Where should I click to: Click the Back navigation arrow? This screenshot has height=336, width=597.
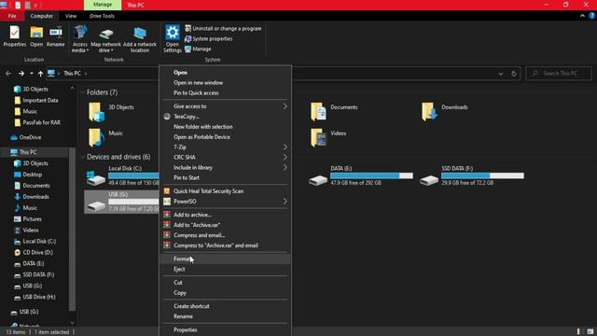point(8,74)
